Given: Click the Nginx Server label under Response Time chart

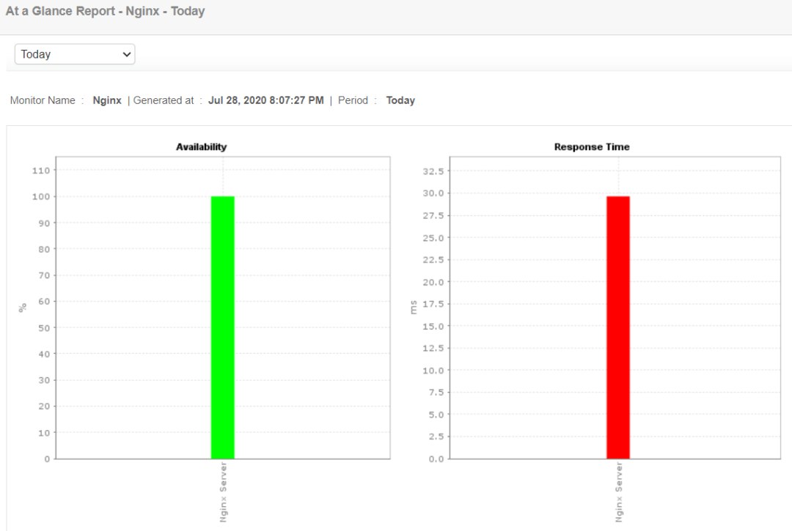Looking at the screenshot, I should pyautogui.click(x=619, y=492).
